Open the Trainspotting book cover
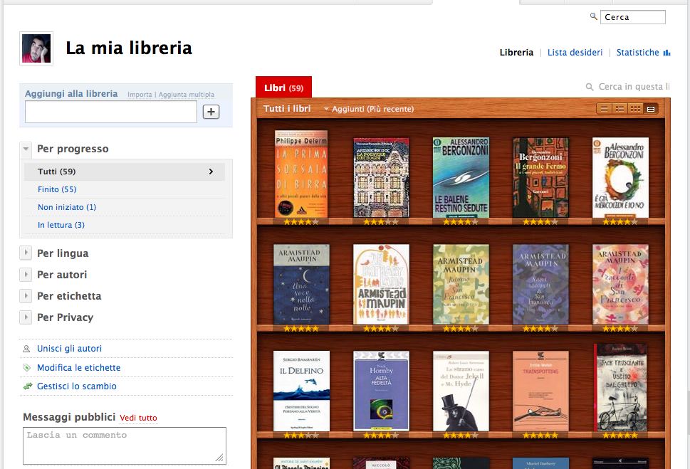The height and width of the screenshot is (469, 690). click(x=540, y=391)
